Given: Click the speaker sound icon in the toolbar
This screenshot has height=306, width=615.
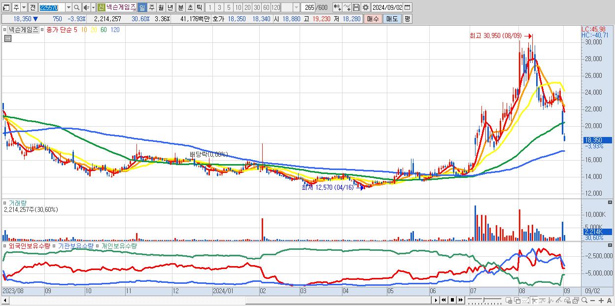Looking at the screenshot, I should click(86, 7).
